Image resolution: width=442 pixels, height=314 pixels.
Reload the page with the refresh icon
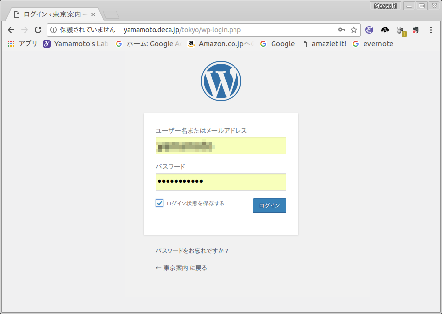click(x=38, y=30)
